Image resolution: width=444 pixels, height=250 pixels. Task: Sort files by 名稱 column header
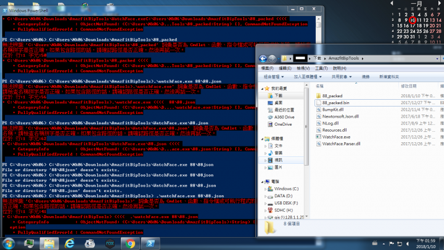click(x=319, y=86)
